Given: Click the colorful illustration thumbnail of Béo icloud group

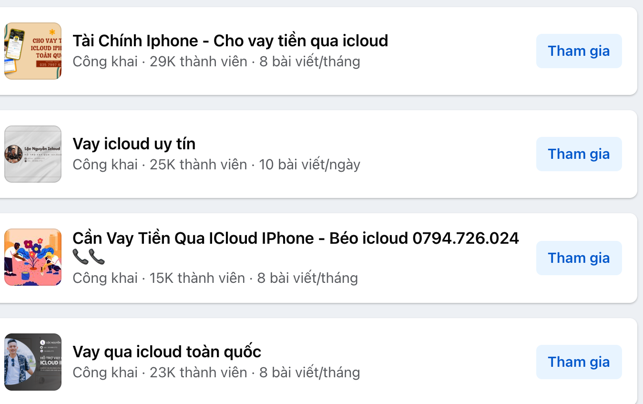Looking at the screenshot, I should [x=33, y=257].
